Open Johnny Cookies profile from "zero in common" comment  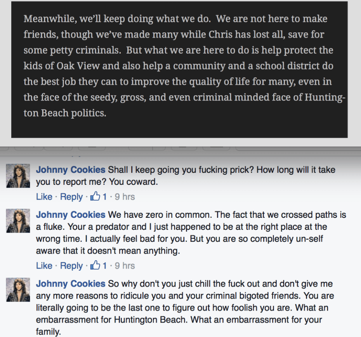pyautogui.click(x=71, y=215)
